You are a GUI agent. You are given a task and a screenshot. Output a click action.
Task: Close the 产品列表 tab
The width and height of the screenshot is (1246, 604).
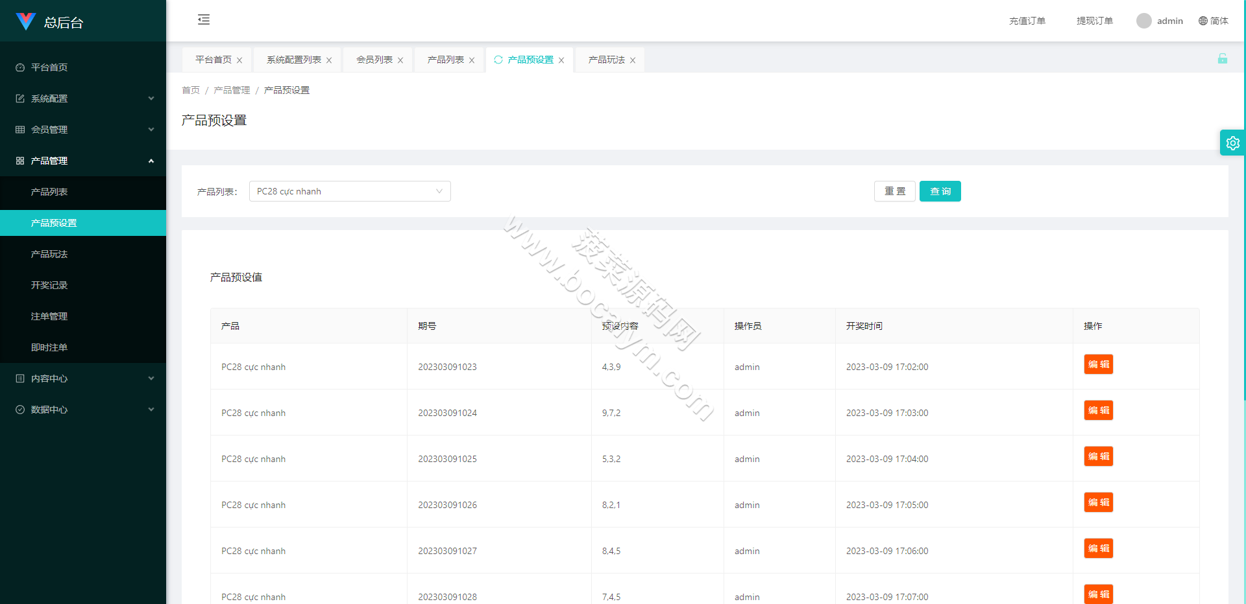[472, 60]
